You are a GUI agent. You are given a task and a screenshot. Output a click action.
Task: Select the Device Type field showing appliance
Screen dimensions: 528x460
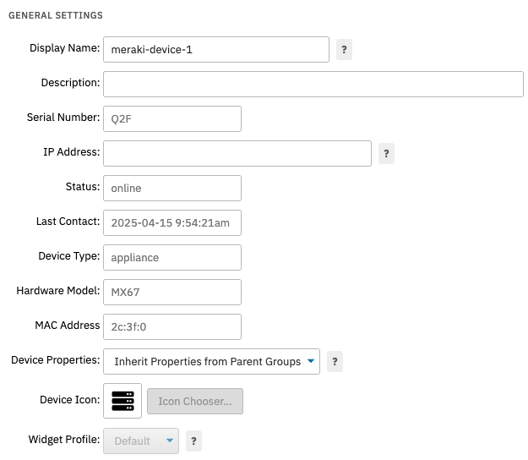coord(171,258)
